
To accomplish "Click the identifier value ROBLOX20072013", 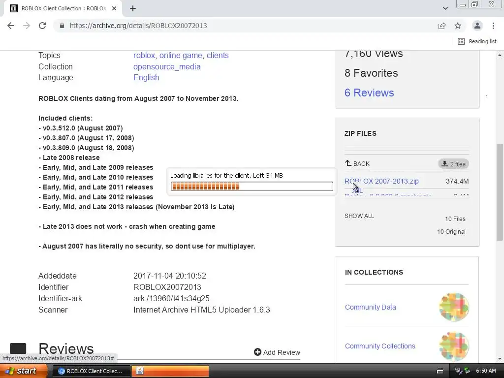I will tap(167, 287).
